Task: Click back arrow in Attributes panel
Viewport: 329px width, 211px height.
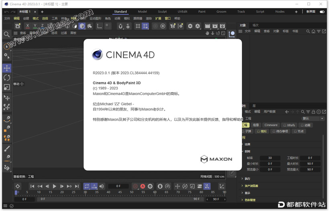Action: tap(287, 112)
